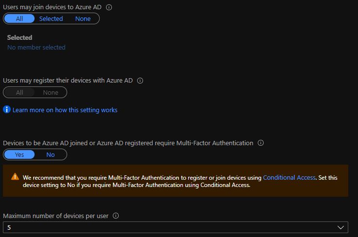The image size is (358, 237).
Task: Click the Maximum number of devices per user label
Action: pyautogui.click(x=56, y=216)
